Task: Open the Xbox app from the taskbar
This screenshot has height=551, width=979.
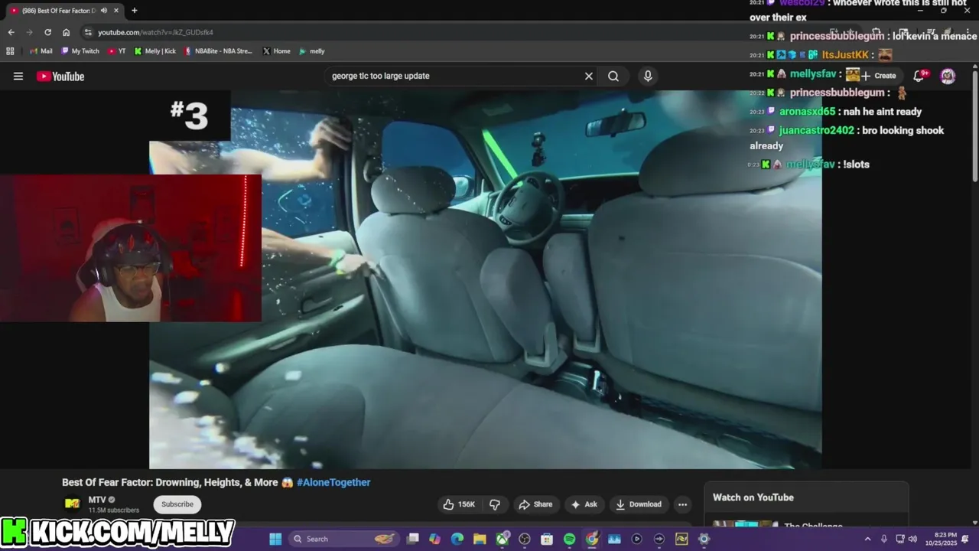Action: (x=503, y=539)
